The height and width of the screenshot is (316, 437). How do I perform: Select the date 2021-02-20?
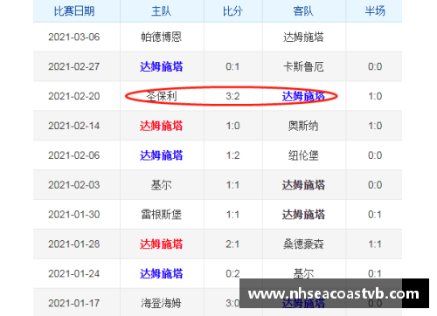coord(74,96)
